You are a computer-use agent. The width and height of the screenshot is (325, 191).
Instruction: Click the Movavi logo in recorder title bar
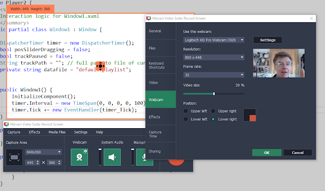tap(7, 124)
